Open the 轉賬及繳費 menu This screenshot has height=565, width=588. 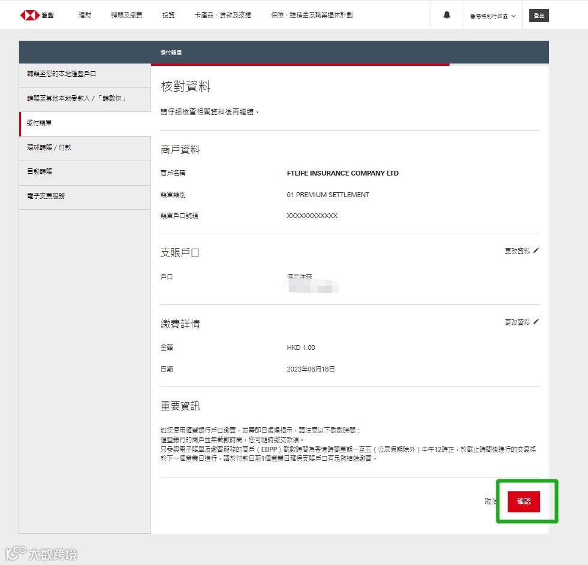click(x=126, y=15)
